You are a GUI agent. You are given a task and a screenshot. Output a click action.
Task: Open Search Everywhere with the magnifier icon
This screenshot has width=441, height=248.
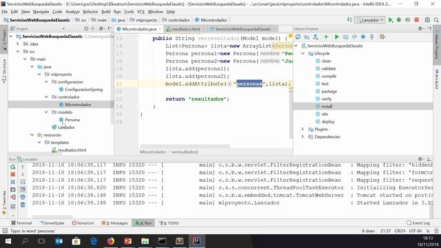[436, 20]
